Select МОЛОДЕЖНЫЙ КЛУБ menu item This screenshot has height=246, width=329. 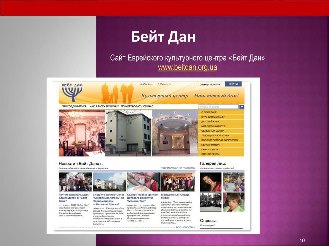221,126
